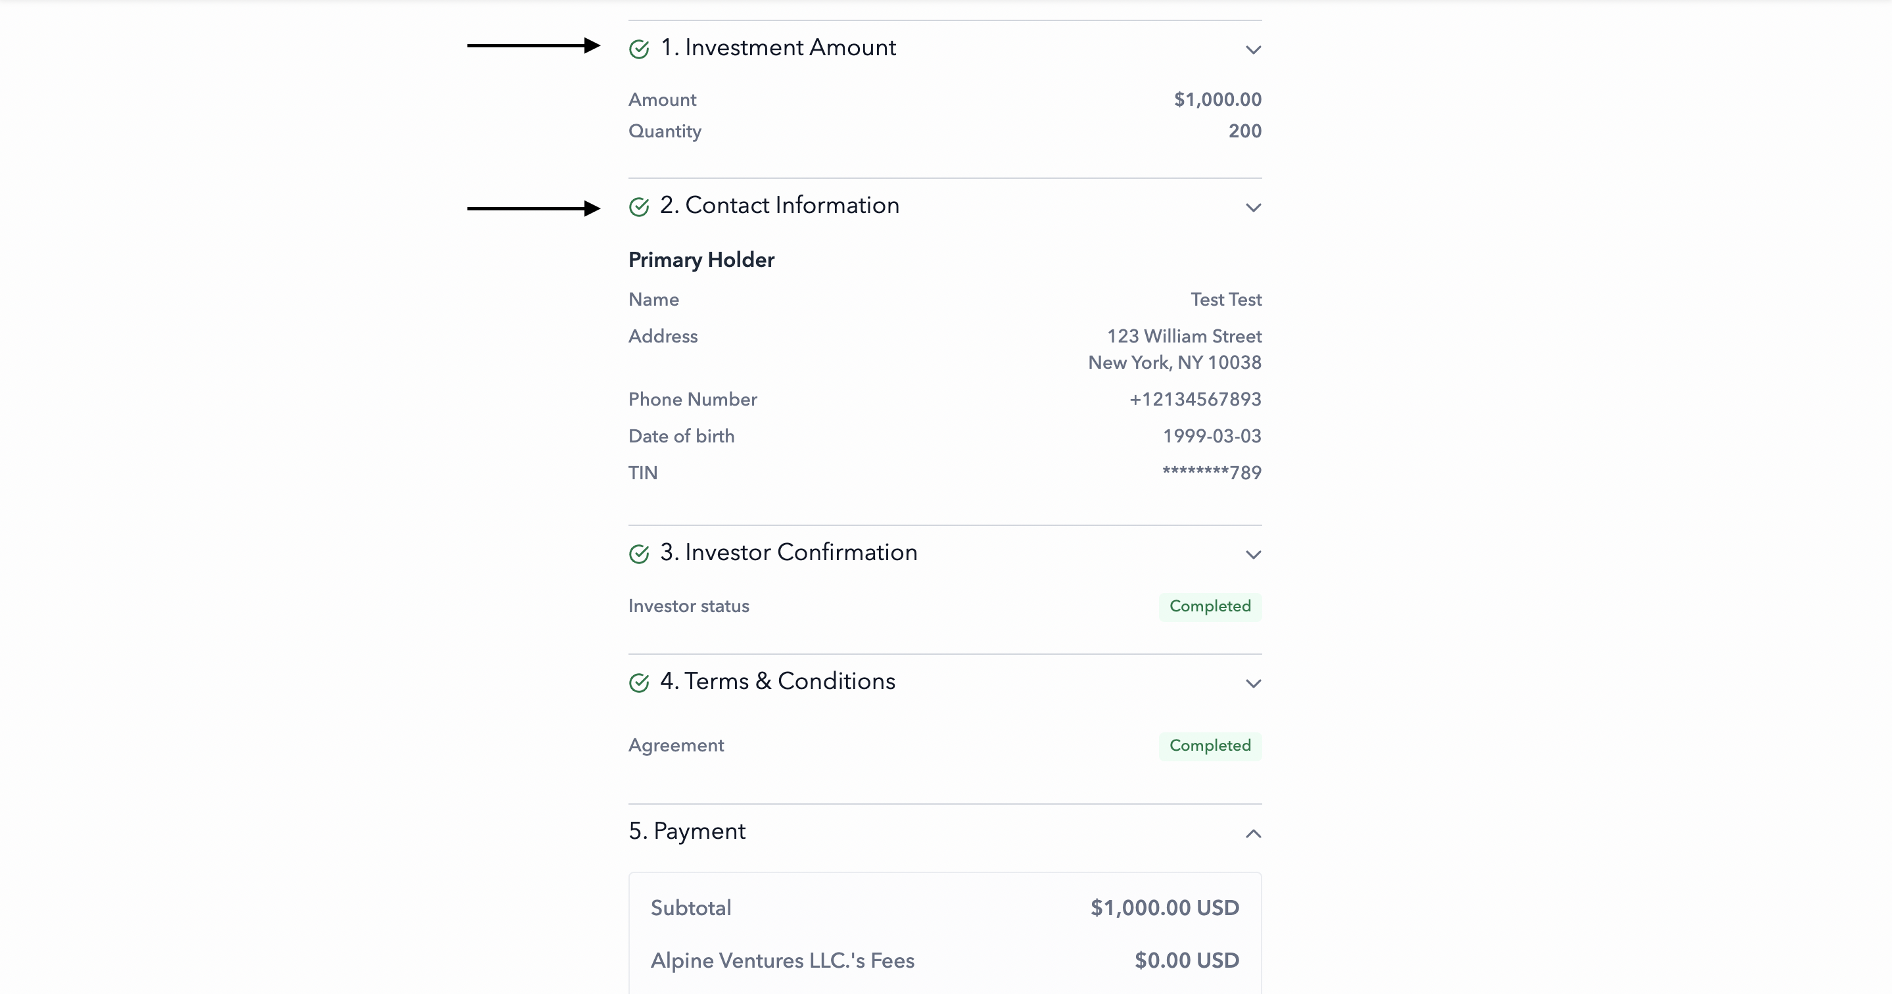Click the $1,000.00 USD subtotal value
Viewport: 1892px width, 994px height.
[x=1165, y=908]
